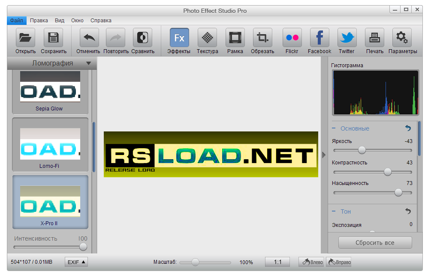Click the Интенсивность slider handle
This screenshot has width=428, height=277.
(83, 247)
